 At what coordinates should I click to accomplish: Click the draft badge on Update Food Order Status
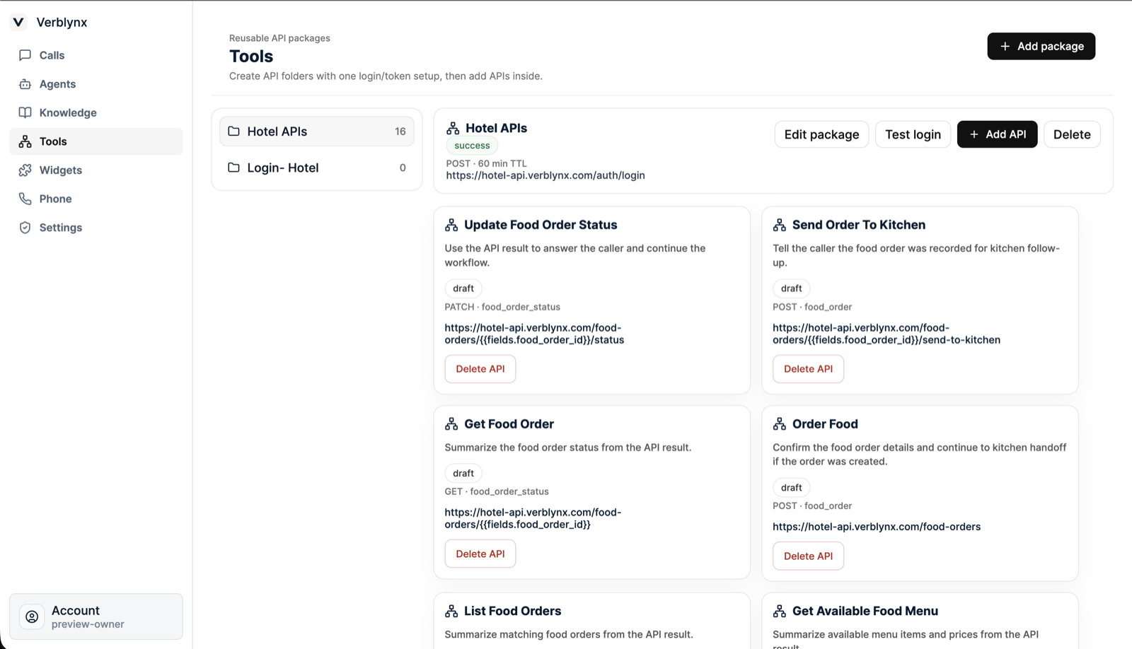coord(463,288)
